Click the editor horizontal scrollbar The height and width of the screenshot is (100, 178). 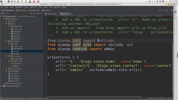[x=94, y=97]
